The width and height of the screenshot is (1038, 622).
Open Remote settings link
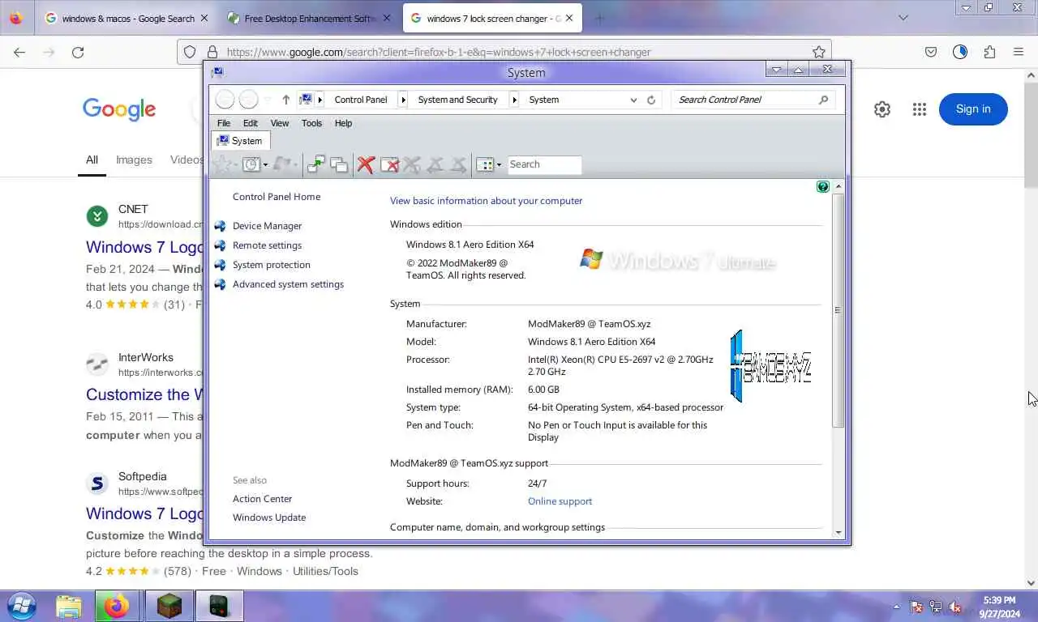(x=267, y=245)
